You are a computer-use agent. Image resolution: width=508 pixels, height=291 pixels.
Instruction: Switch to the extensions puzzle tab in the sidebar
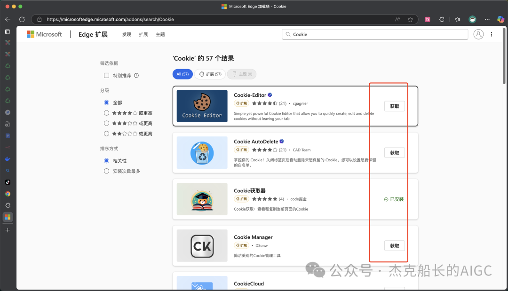8,205
